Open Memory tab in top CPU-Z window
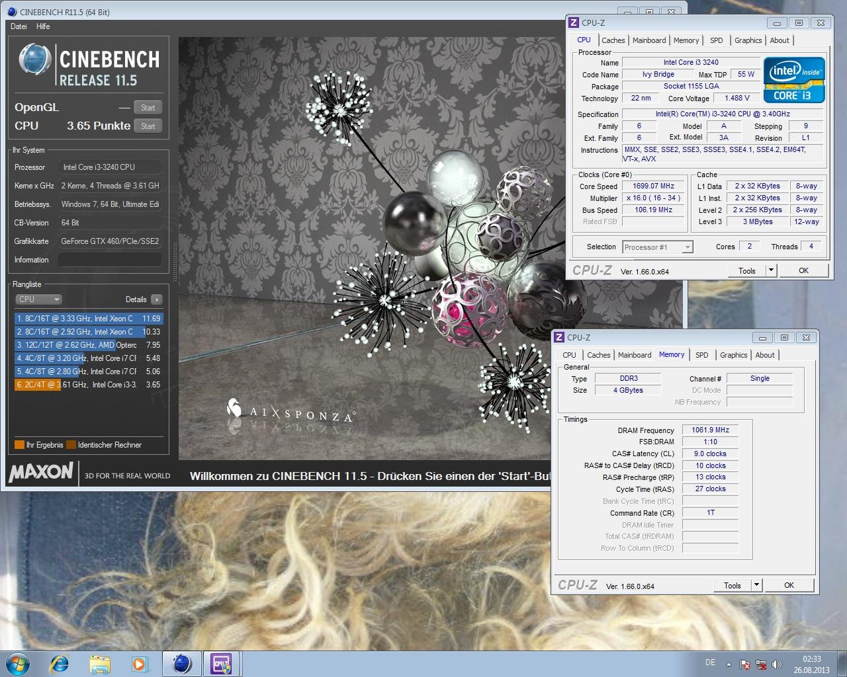847x677 pixels. (x=686, y=40)
